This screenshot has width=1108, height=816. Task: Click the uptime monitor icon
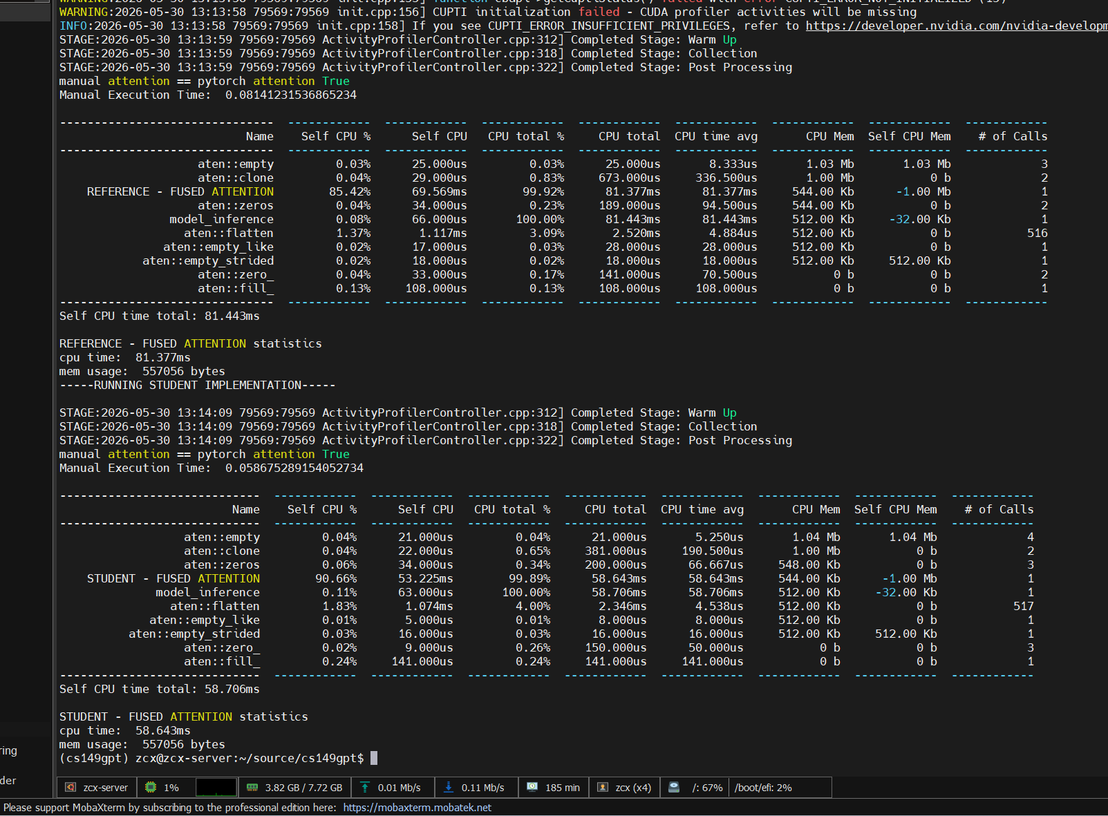532,787
